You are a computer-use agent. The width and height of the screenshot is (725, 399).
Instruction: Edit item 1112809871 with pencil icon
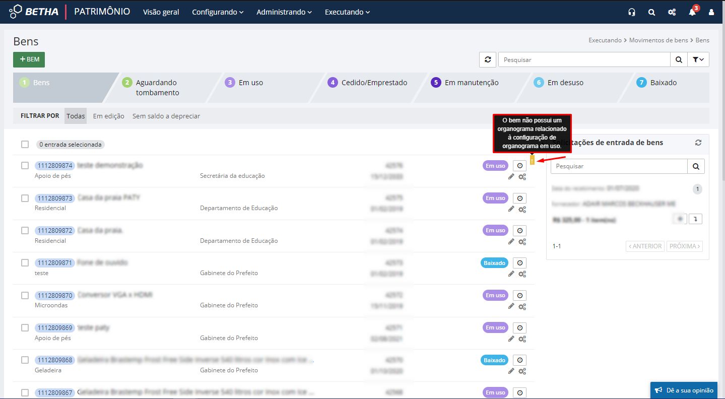point(511,274)
